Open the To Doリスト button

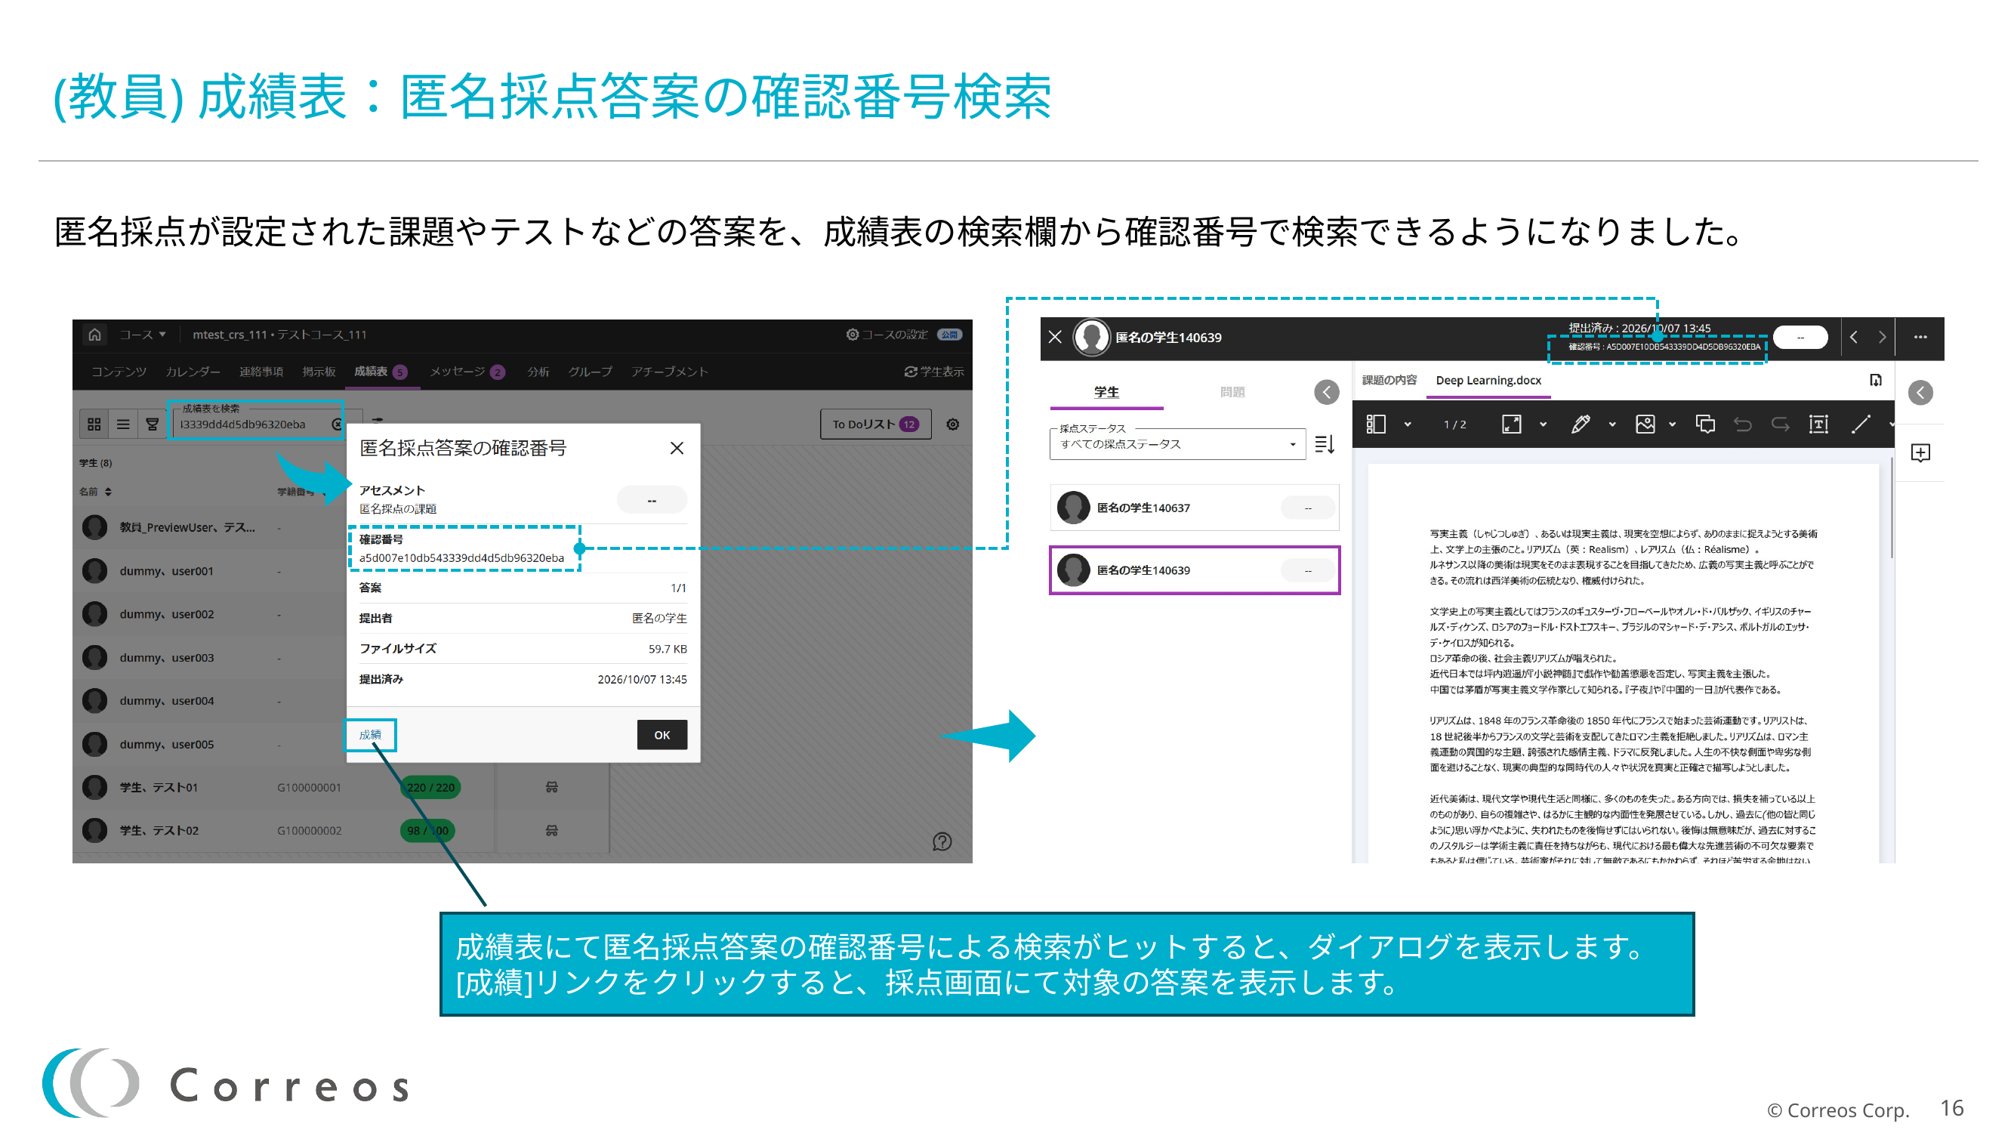(x=875, y=424)
